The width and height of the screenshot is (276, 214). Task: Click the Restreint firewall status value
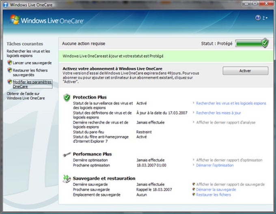point(144,132)
